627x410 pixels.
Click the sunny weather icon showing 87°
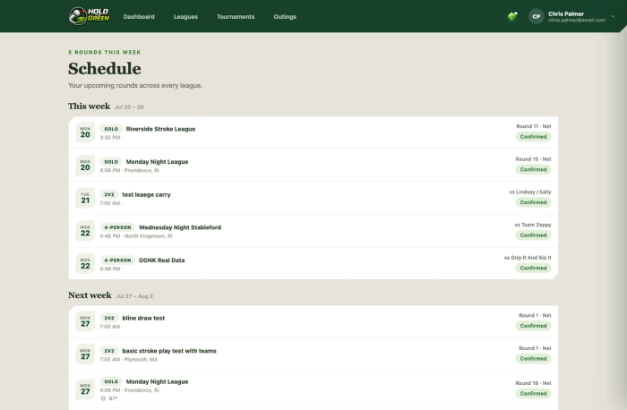[103, 398]
